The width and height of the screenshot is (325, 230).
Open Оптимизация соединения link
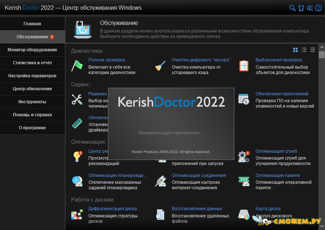(x=199, y=175)
